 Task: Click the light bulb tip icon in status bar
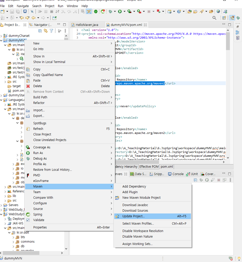pyautogui.click(x=239, y=258)
